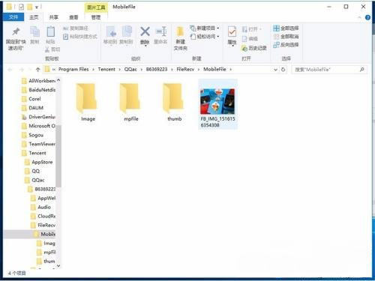Select the thumb folder in file view
The image size is (375, 281).
click(174, 103)
